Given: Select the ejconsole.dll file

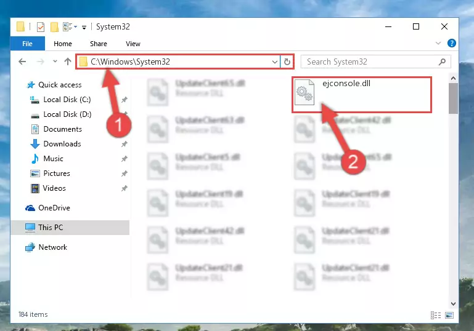Looking at the screenshot, I should tap(362, 95).
